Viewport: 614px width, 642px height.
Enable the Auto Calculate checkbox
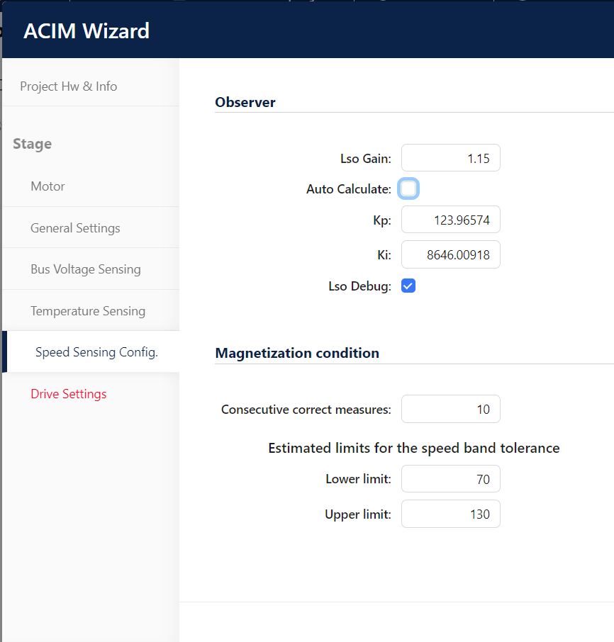[408, 188]
